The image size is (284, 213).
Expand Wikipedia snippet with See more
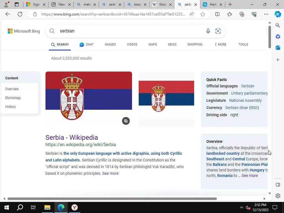click(x=110, y=173)
